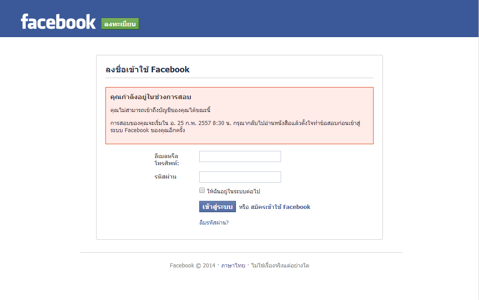Click the รหัสผ่าน field label

[x=165, y=177]
